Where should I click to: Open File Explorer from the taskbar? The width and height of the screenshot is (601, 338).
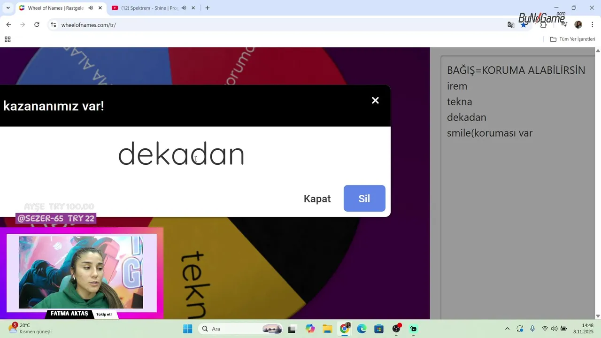[327, 329]
